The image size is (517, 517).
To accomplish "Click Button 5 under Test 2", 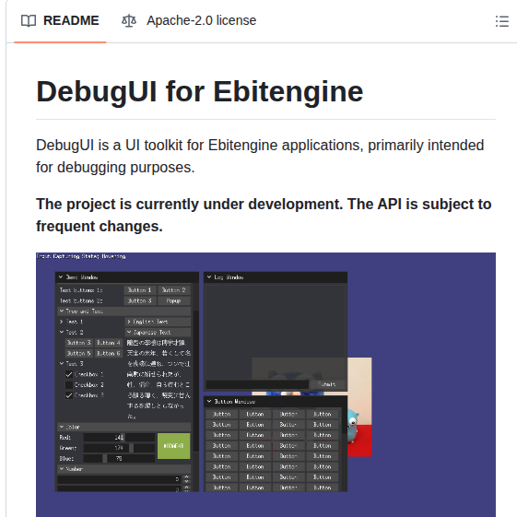I will (x=79, y=354).
